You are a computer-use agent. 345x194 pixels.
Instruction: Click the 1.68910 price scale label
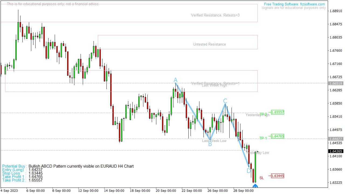(336, 11)
